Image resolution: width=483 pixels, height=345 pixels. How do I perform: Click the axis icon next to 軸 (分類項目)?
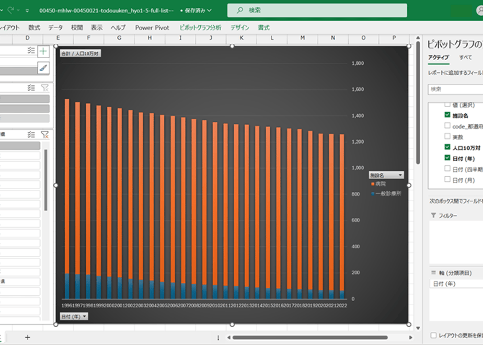pyautogui.click(x=433, y=273)
